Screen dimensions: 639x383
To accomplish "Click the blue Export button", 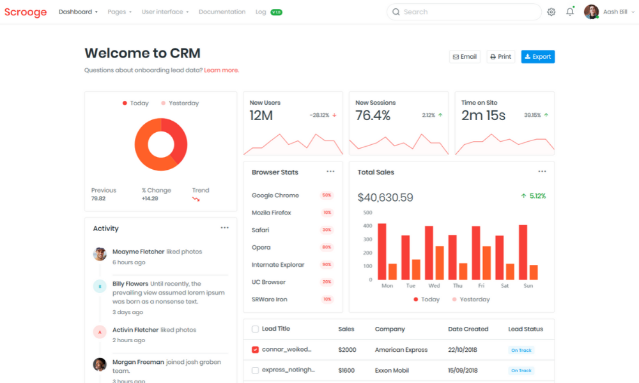I will tap(537, 57).
